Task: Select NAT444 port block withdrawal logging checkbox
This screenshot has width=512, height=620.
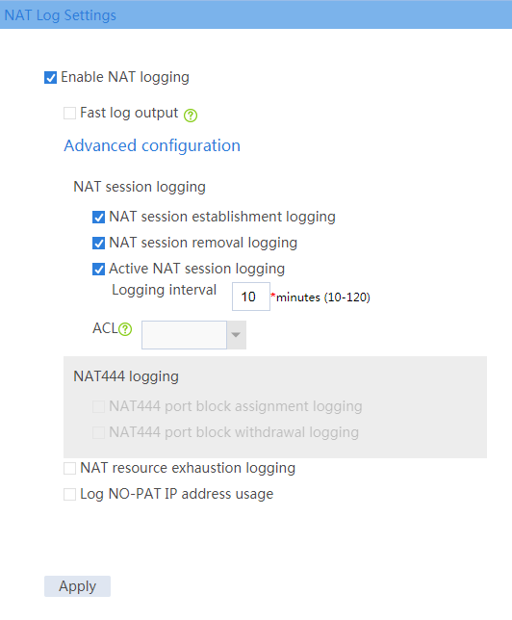Action: click(98, 432)
